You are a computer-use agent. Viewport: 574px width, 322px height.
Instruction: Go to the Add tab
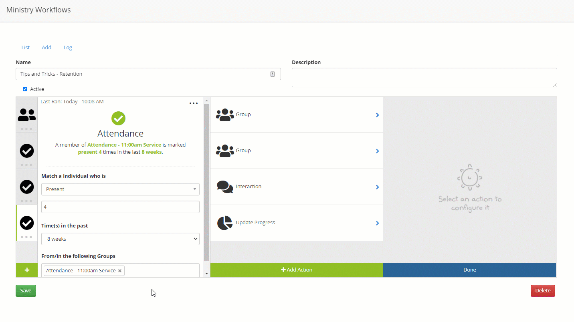click(46, 48)
